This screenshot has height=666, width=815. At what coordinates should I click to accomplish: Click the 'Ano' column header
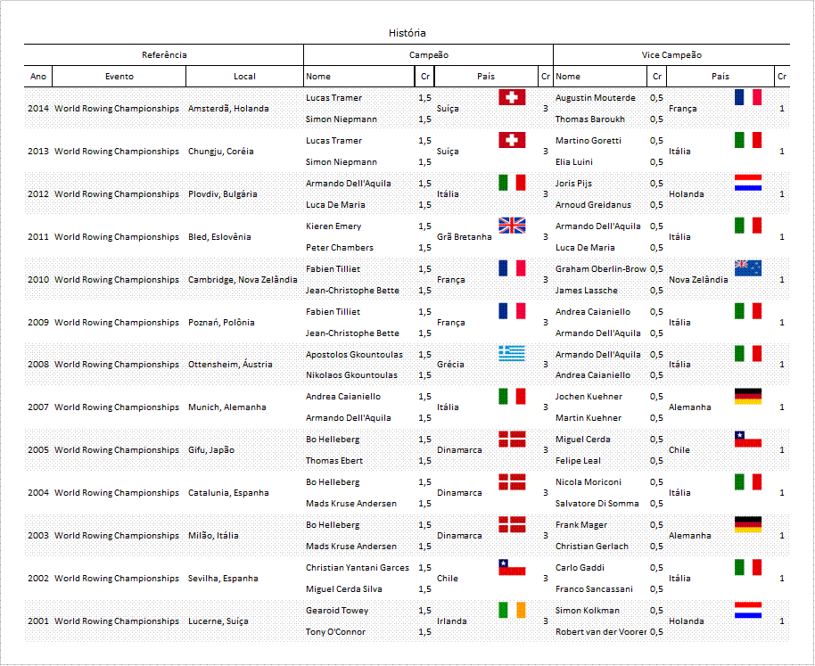point(38,77)
